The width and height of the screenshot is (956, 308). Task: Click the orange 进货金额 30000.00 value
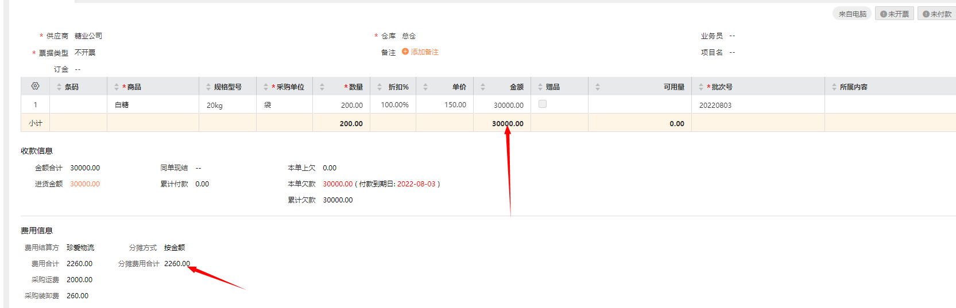pyautogui.click(x=85, y=184)
